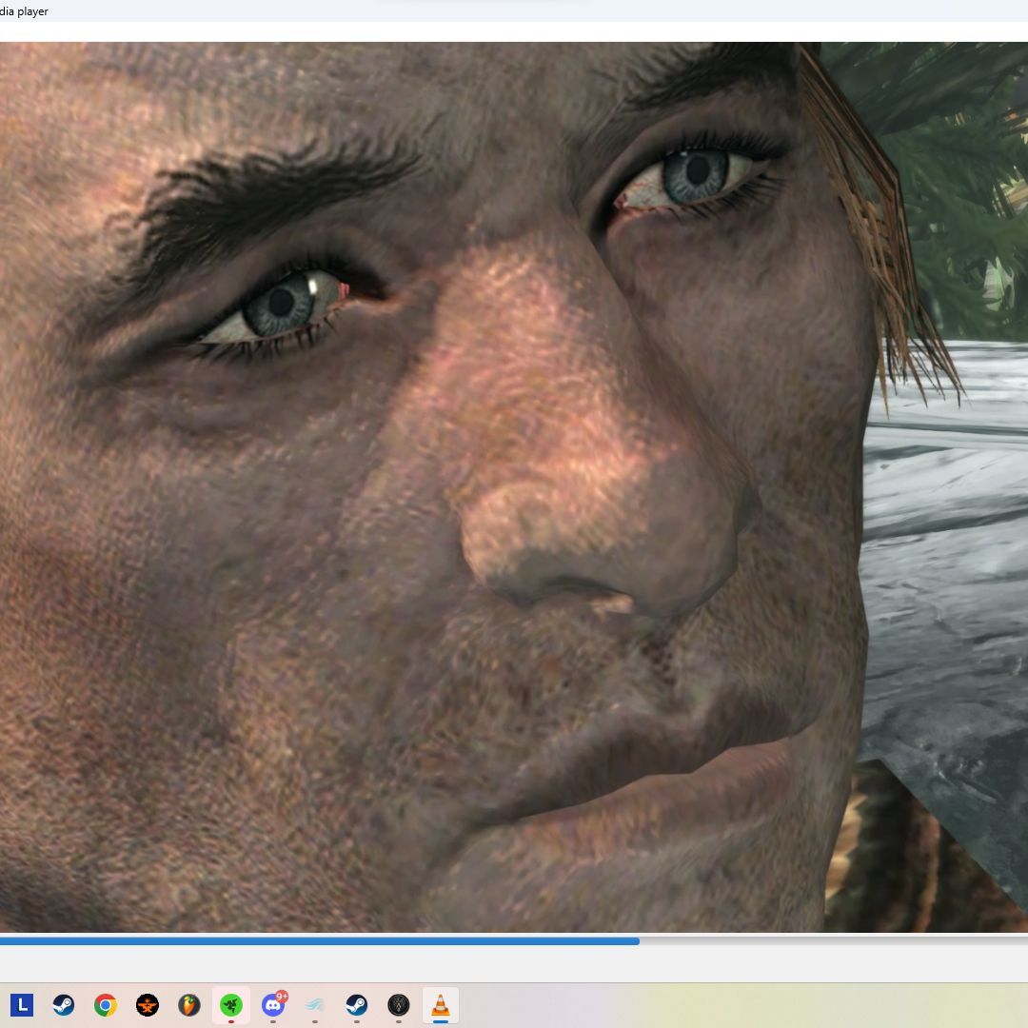Image resolution: width=1028 pixels, height=1028 pixels.
Task: Open Discord with the 9+ badge
Action: [273, 1004]
